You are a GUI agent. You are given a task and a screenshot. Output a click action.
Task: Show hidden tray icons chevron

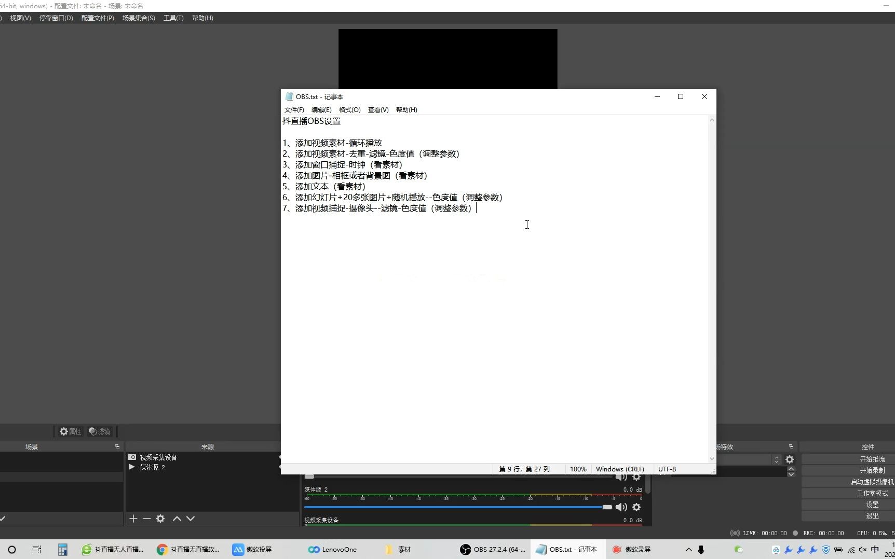[689, 550]
